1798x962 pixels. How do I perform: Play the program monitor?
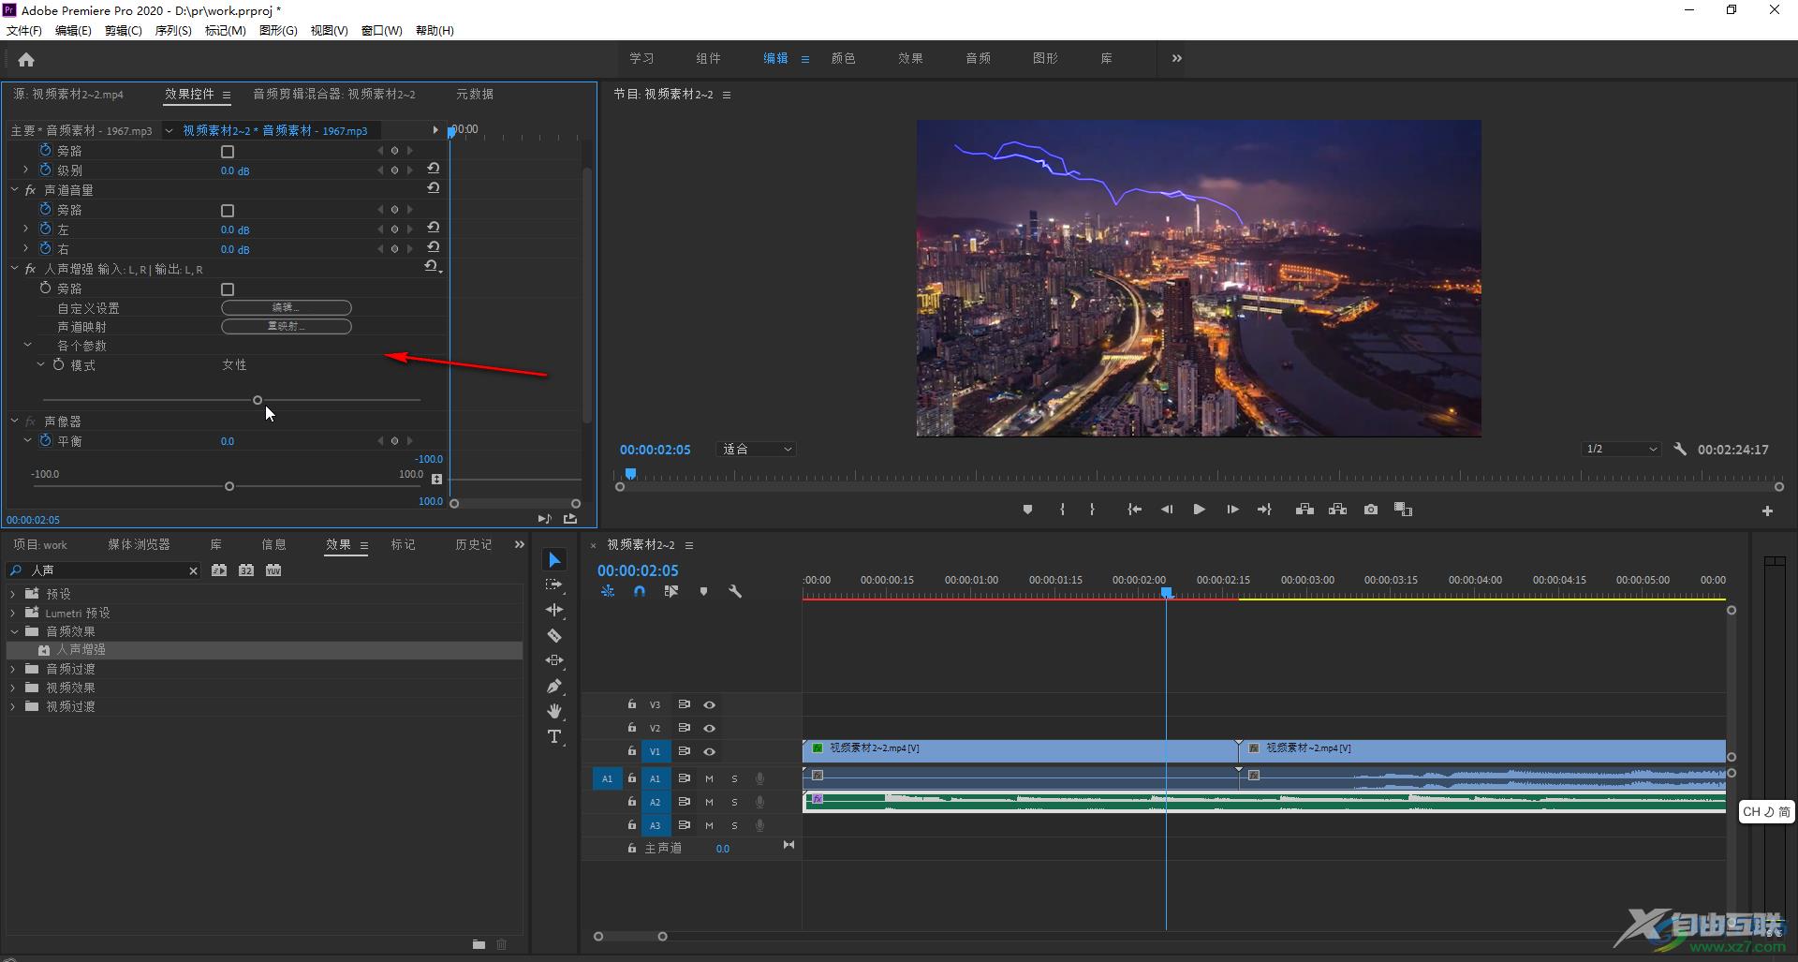(x=1199, y=510)
